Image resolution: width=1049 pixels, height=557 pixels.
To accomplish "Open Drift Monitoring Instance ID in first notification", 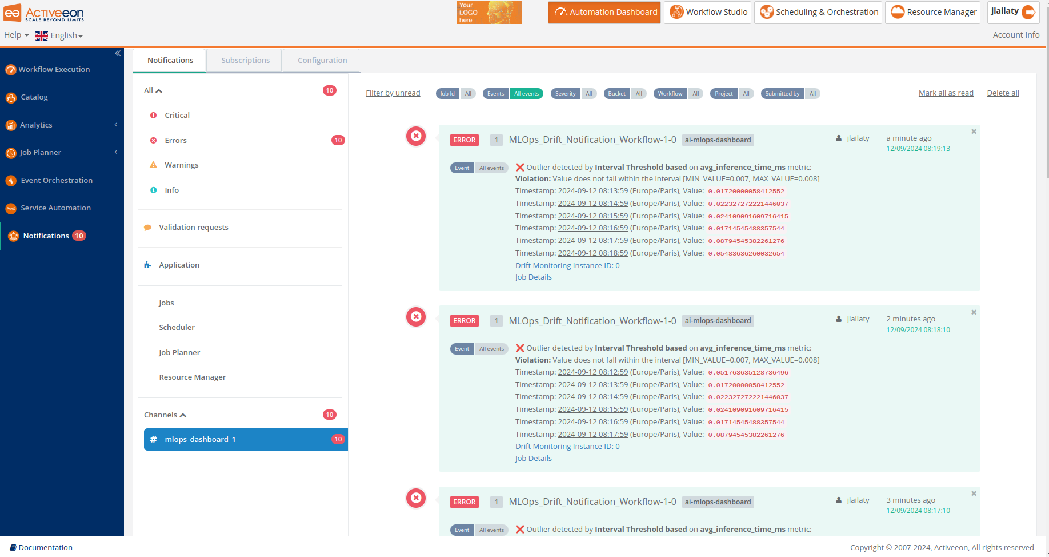I will (567, 266).
